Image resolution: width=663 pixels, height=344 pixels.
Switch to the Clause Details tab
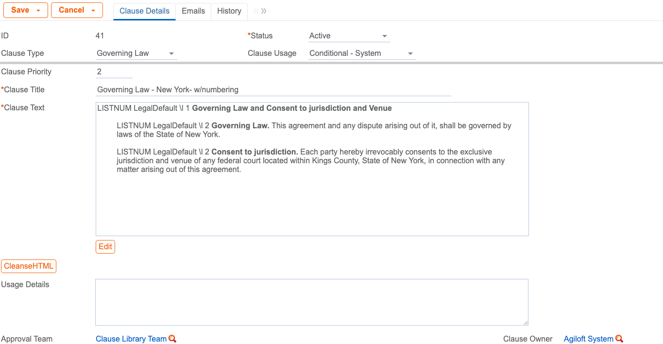[144, 11]
